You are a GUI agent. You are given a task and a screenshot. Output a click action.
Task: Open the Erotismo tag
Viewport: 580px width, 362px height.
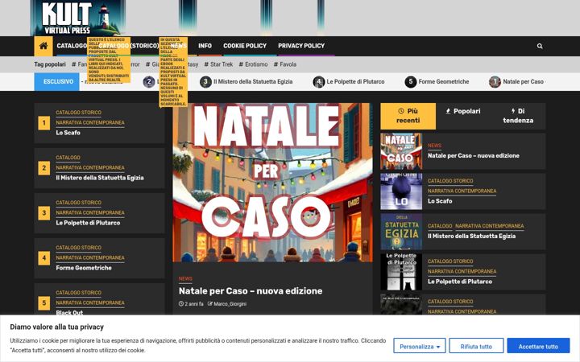pos(253,64)
